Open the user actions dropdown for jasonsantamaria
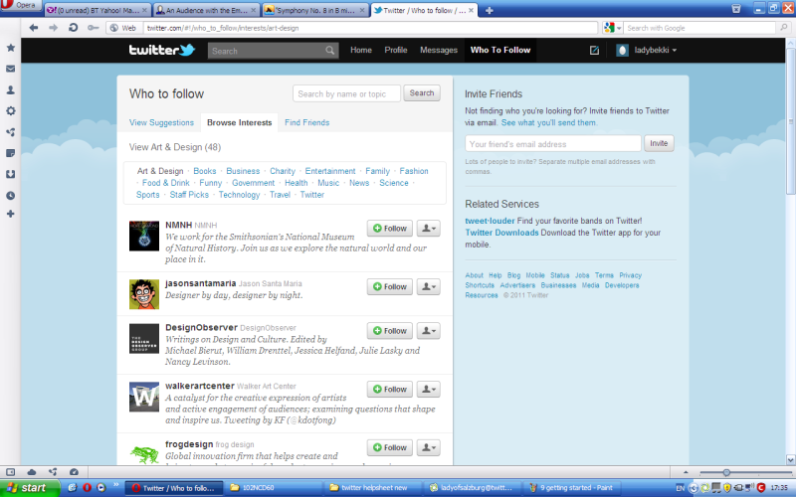Image resolution: width=796 pixels, height=497 pixels. [x=429, y=286]
